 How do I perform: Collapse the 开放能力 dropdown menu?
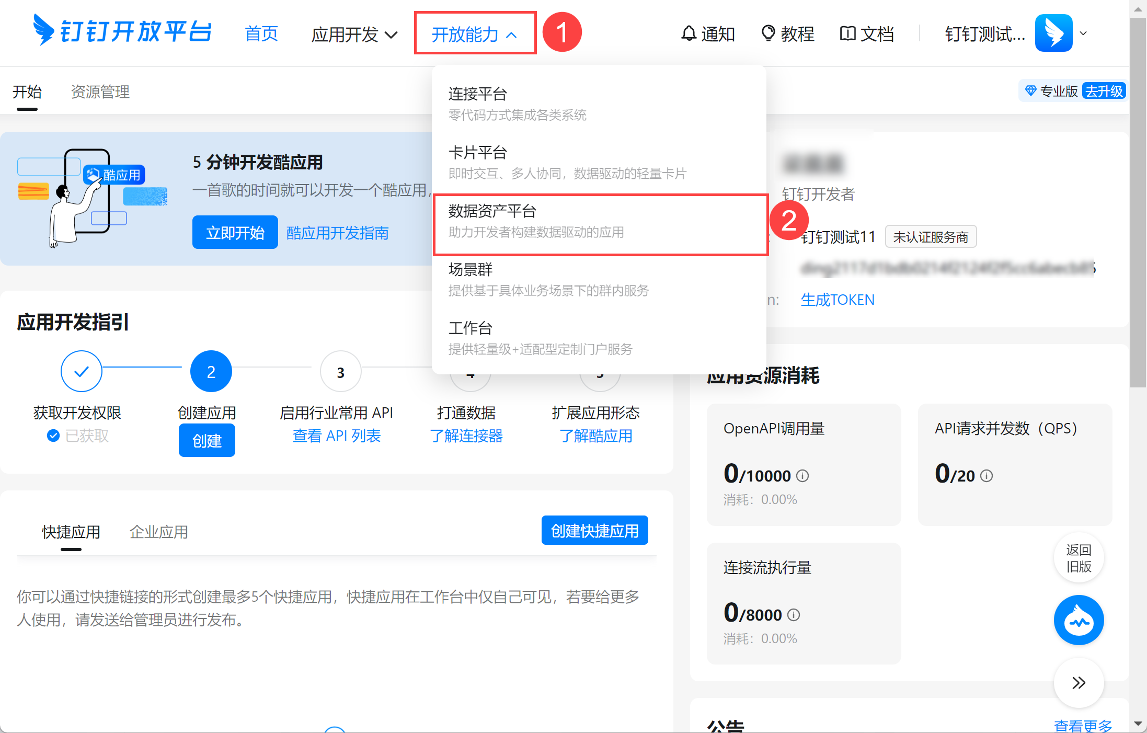[474, 35]
